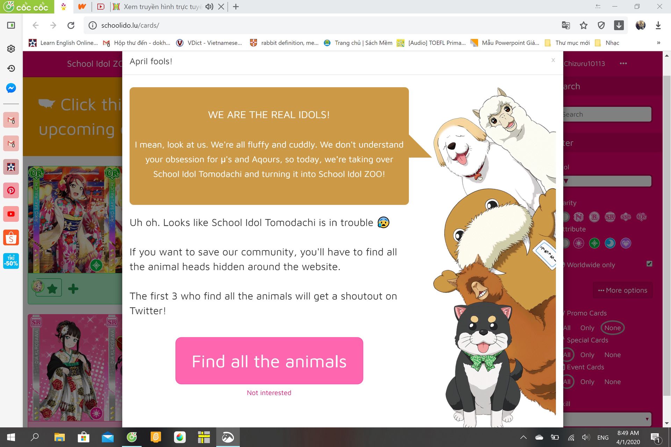Expand More options in search panel
The image size is (671, 447).
click(x=622, y=290)
